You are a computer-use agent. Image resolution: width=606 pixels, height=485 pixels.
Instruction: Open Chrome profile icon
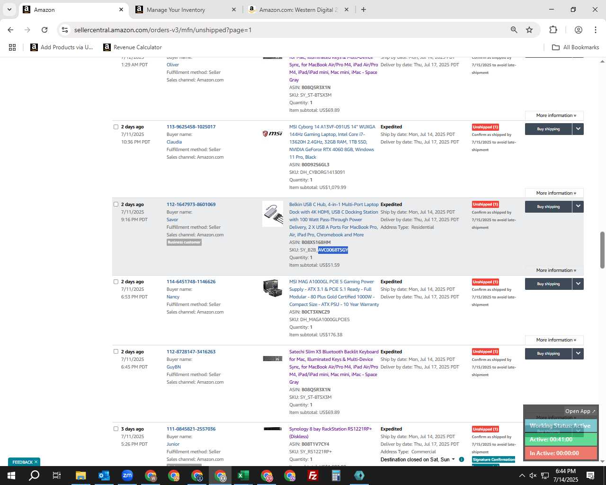tap(578, 30)
